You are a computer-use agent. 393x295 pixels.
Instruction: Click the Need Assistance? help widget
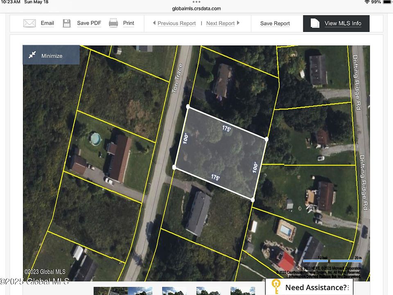coord(309,287)
